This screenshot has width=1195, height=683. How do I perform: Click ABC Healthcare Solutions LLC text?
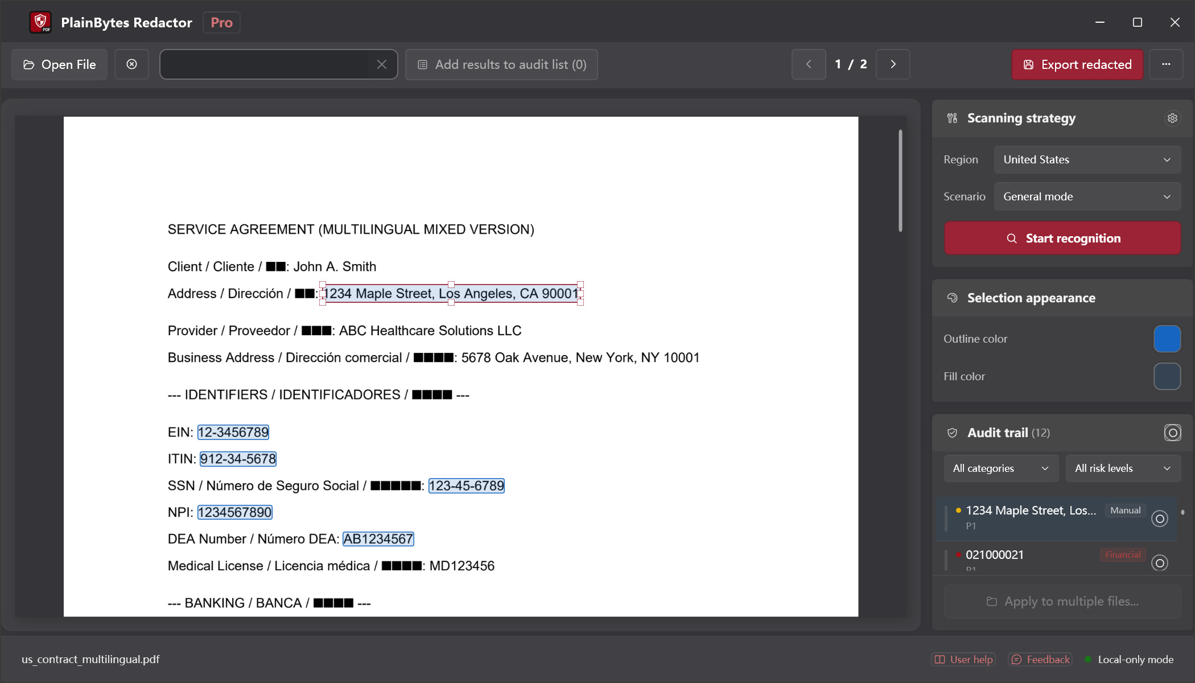pyautogui.click(x=430, y=331)
